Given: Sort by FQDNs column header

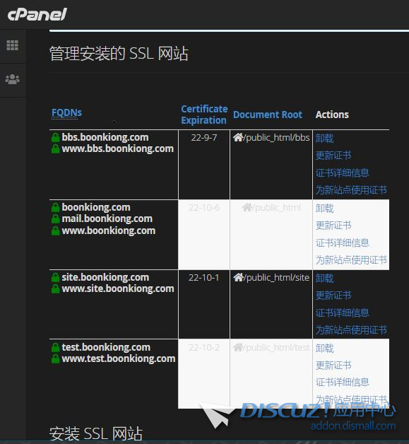Looking at the screenshot, I should (x=66, y=112).
